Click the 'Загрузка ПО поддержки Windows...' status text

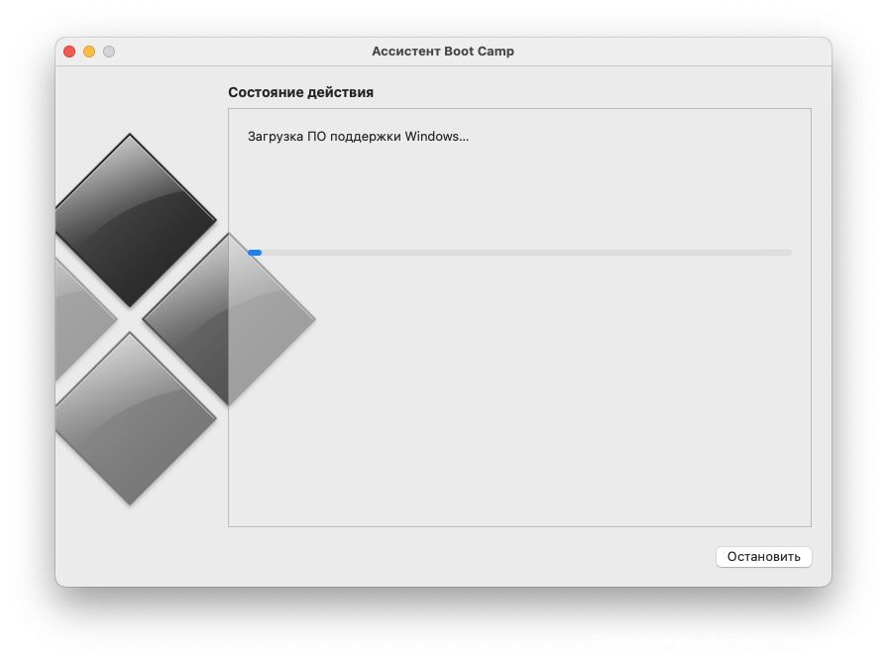tap(358, 137)
